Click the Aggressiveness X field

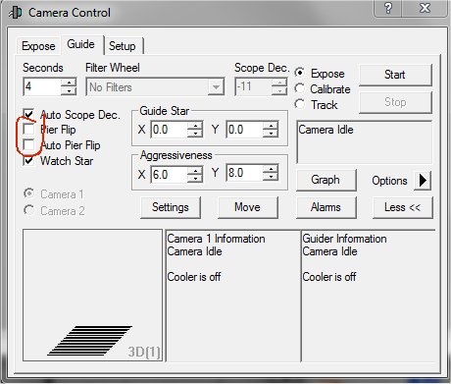point(170,174)
